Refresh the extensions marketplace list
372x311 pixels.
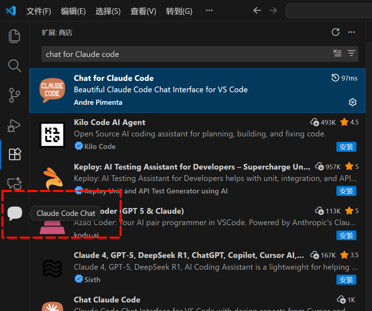(x=335, y=32)
